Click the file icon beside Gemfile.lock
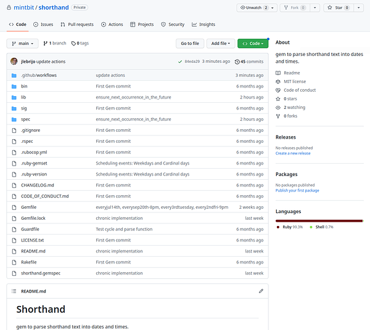Image resolution: width=370 pixels, height=330 pixels. click(x=14, y=218)
